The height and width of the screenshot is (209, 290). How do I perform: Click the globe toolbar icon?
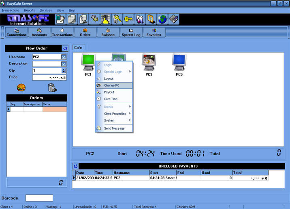coord(162,19)
